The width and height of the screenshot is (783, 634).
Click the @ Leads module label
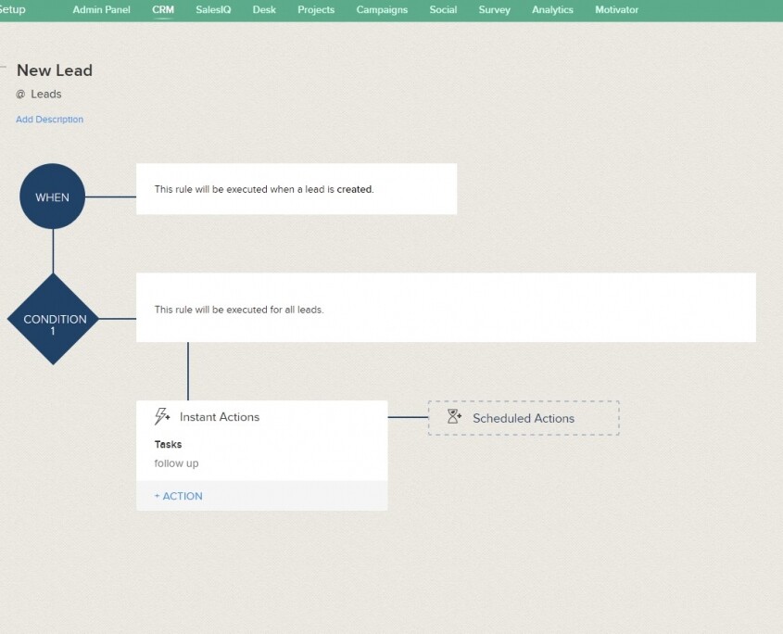[38, 94]
